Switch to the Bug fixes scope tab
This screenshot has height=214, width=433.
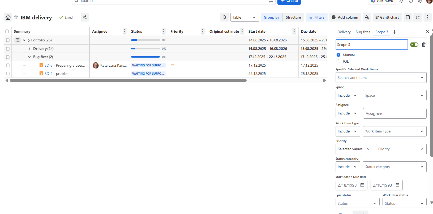coord(363,32)
